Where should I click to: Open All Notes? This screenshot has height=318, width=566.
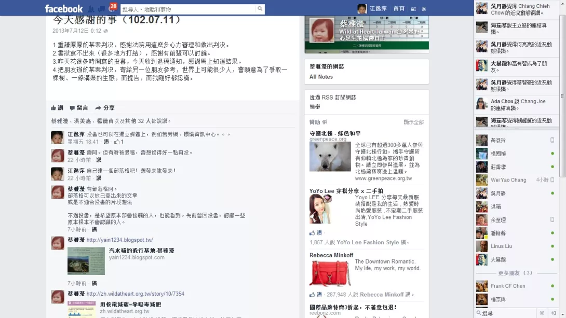point(321,77)
